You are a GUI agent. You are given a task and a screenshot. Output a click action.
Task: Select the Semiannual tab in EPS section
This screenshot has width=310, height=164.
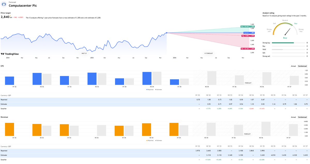click(302, 66)
